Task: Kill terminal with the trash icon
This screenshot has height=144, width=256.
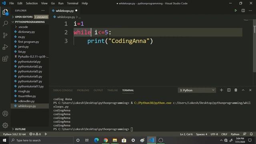Action: [236, 90]
